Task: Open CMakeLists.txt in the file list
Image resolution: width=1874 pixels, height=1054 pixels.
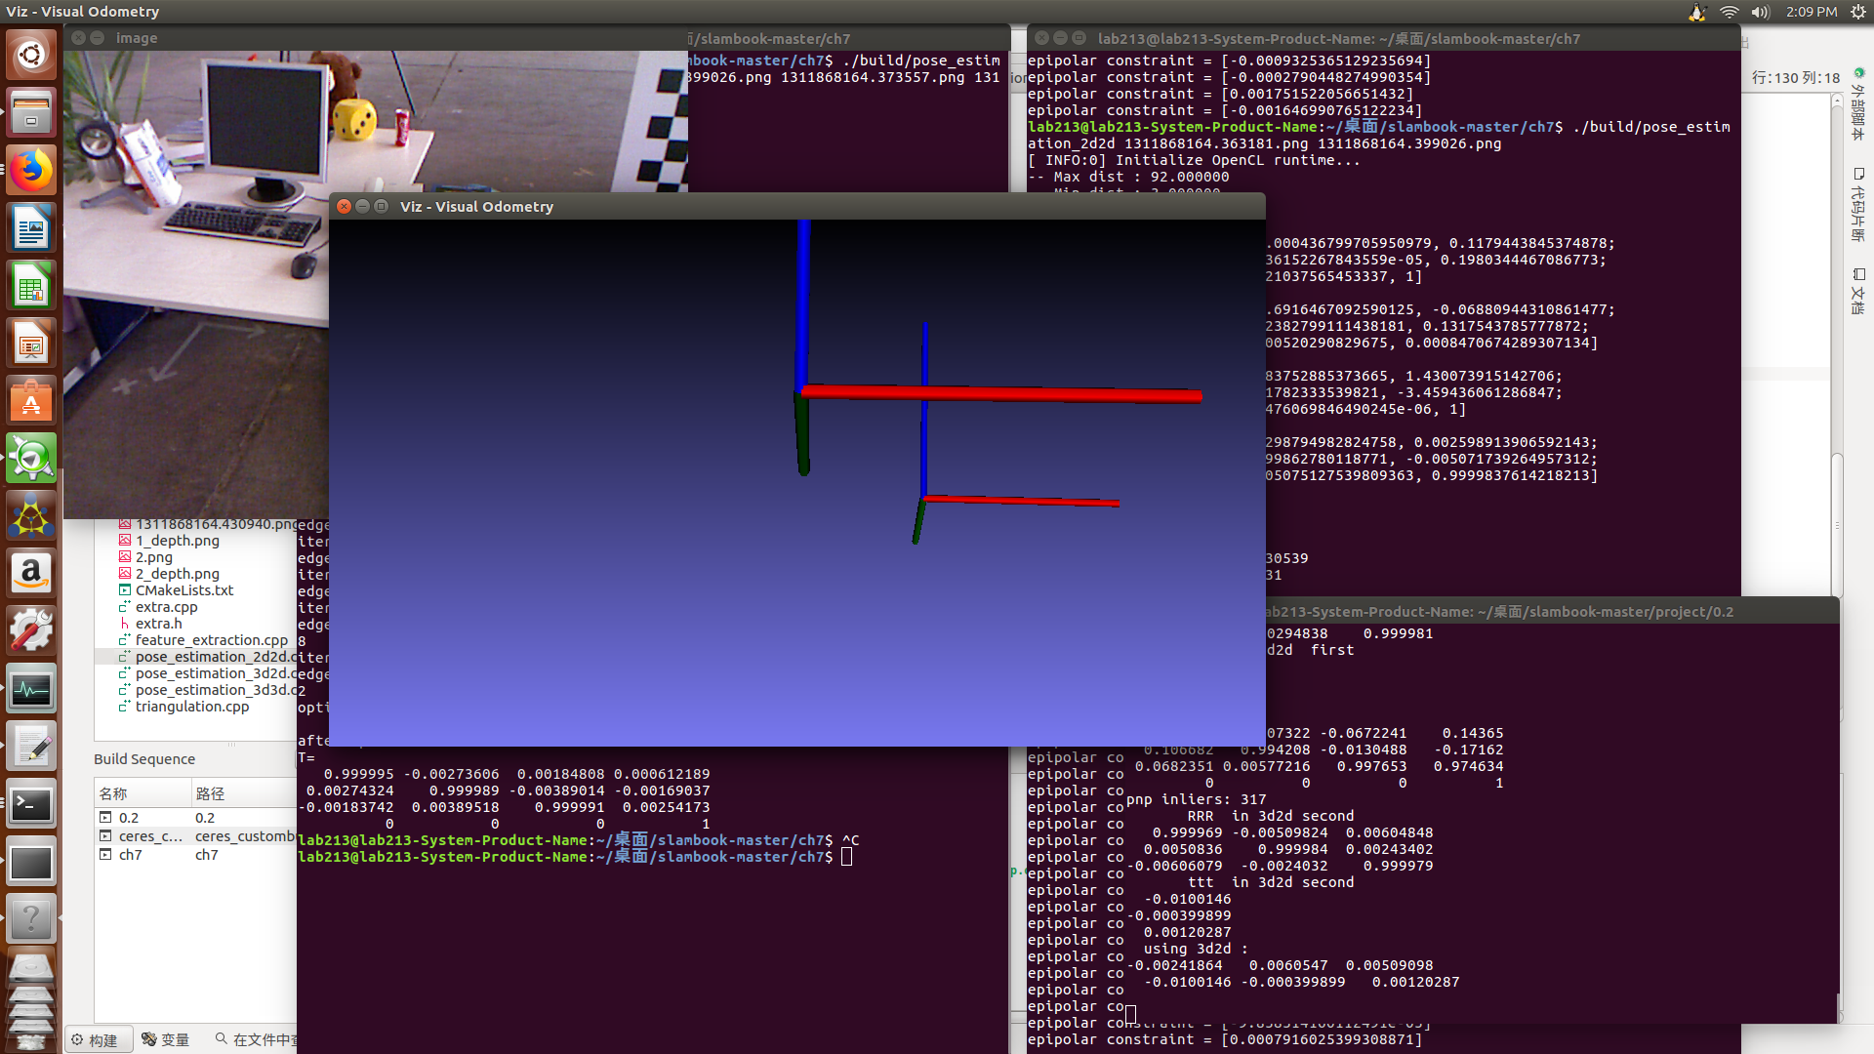Action: point(184,590)
